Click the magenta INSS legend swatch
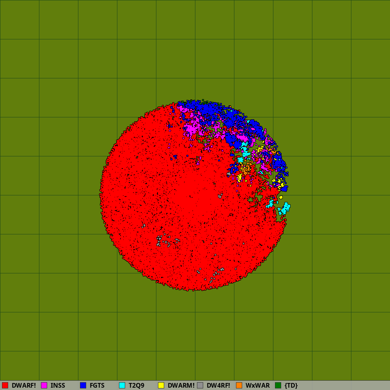 click(44, 385)
